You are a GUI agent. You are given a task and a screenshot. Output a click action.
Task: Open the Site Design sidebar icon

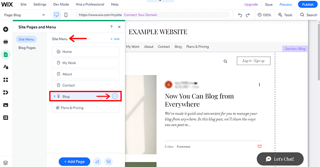[6, 67]
